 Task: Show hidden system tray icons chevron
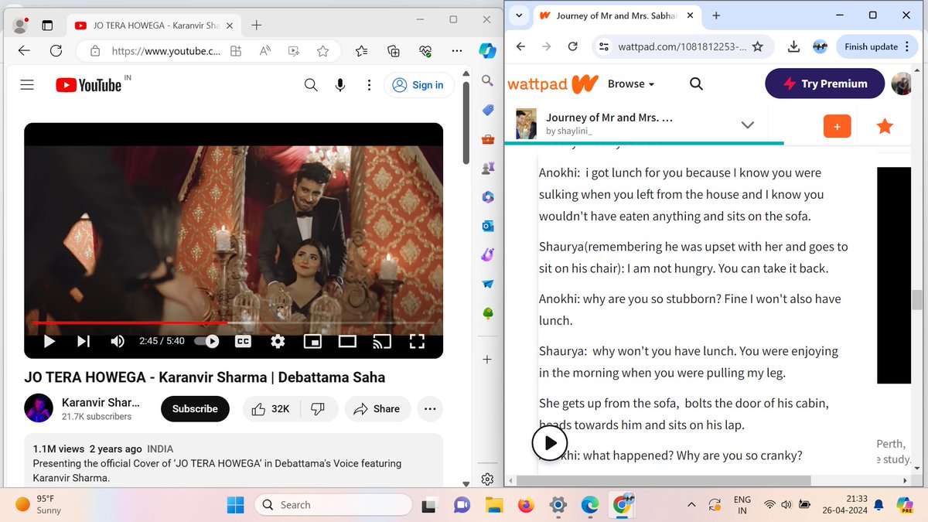(x=691, y=505)
